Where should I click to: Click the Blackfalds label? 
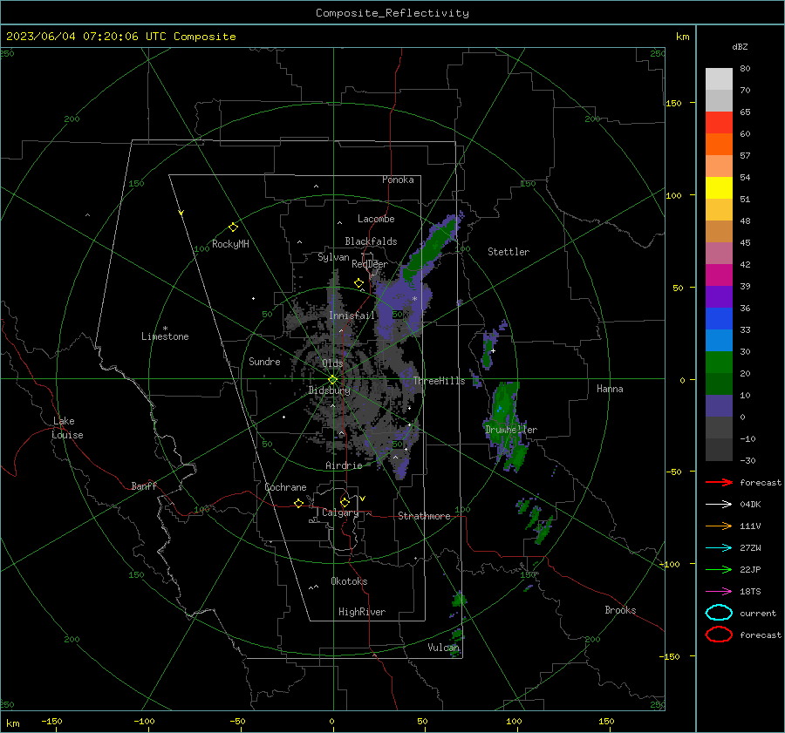coord(371,241)
